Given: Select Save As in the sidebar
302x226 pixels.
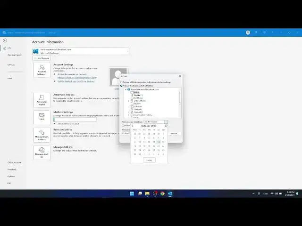Looking at the screenshot, I should pos(11,65).
